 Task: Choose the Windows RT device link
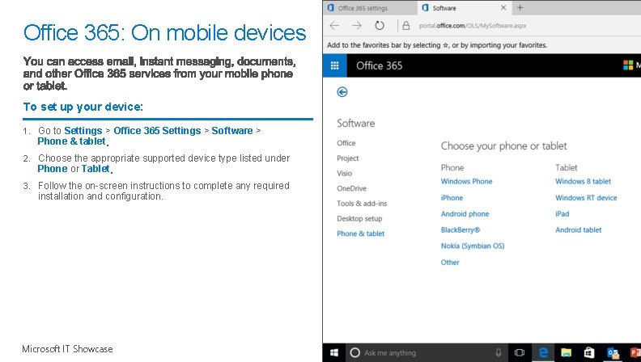tap(586, 198)
